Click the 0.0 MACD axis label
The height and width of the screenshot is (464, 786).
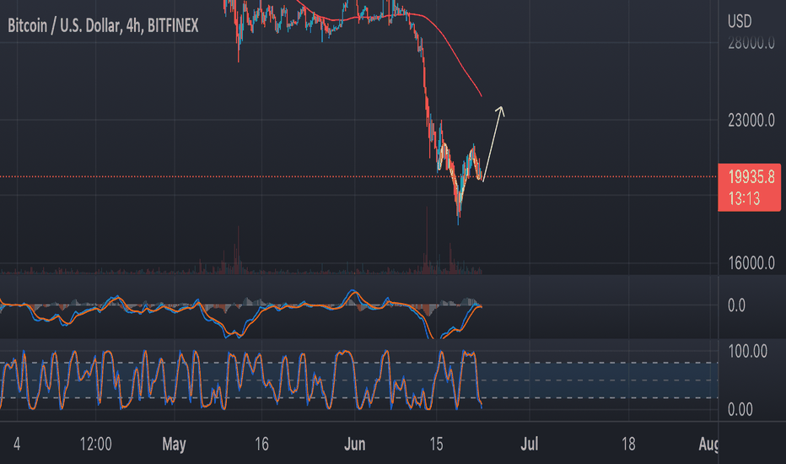(x=736, y=305)
